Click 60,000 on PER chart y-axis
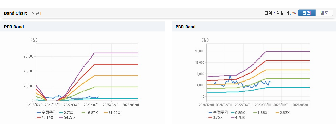Screen dimensions: 336x124 [29, 56]
